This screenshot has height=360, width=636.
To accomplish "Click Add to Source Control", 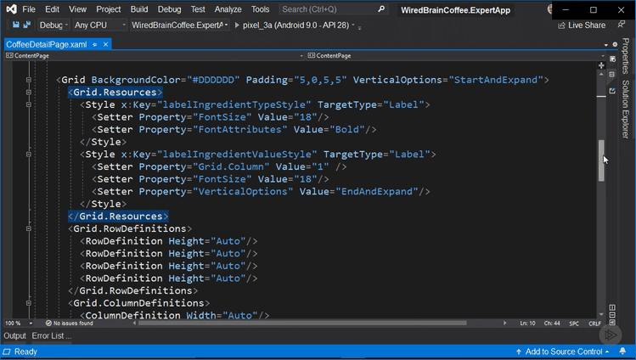I will click(564, 352).
